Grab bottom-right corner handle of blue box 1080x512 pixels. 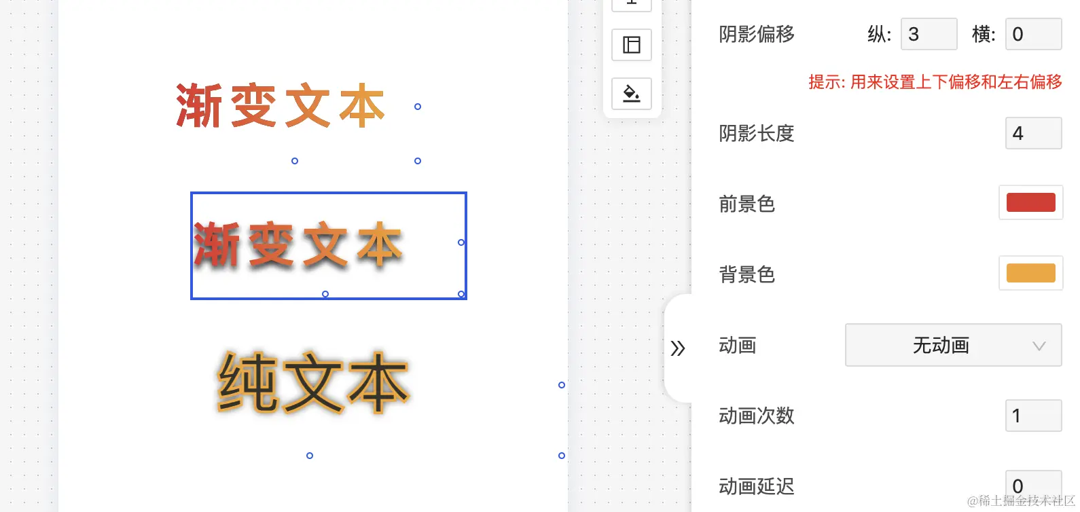(461, 294)
